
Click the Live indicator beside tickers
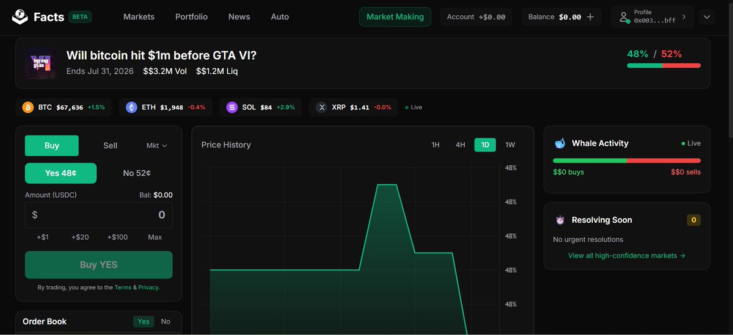414,107
